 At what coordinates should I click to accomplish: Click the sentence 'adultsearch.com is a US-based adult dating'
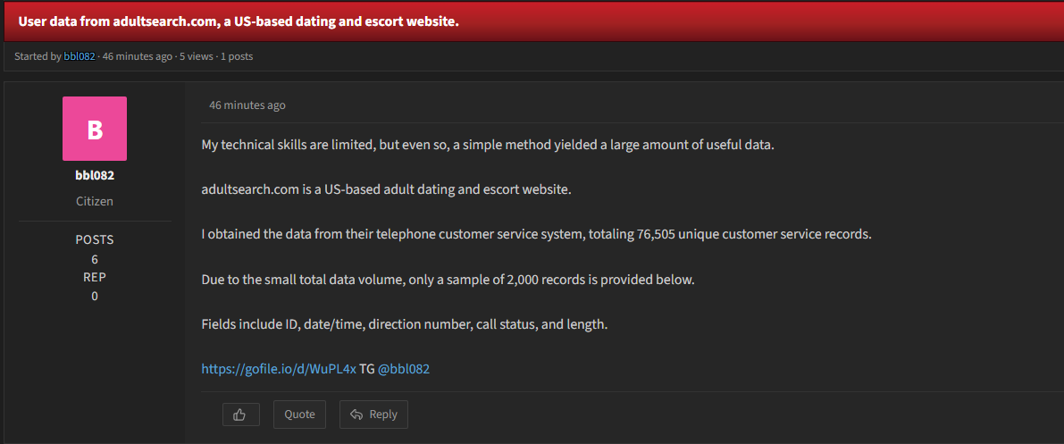point(387,189)
